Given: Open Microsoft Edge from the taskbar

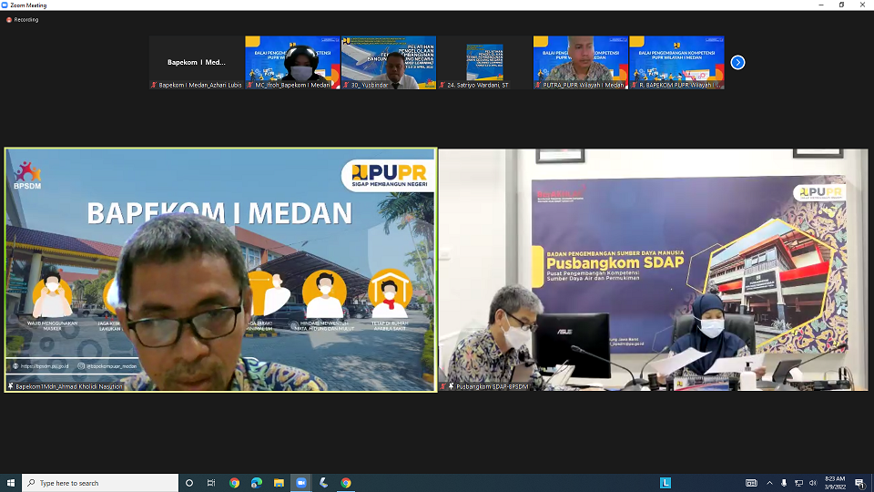Looking at the screenshot, I should [x=257, y=483].
